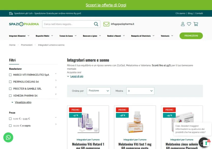Open Melatonina Viti fast 1 mg title
Viewport: 212px width, 149px height.
point(135,146)
